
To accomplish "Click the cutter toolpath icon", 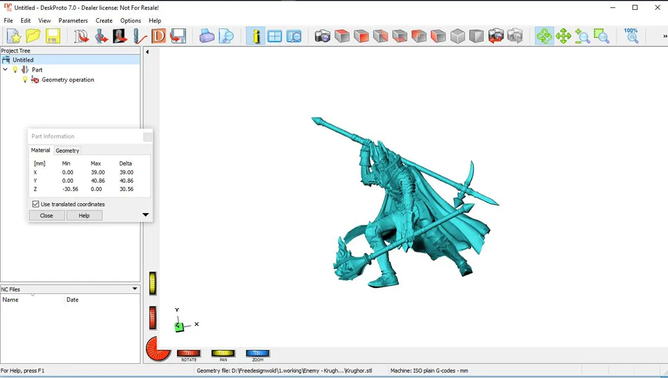I will coord(139,36).
